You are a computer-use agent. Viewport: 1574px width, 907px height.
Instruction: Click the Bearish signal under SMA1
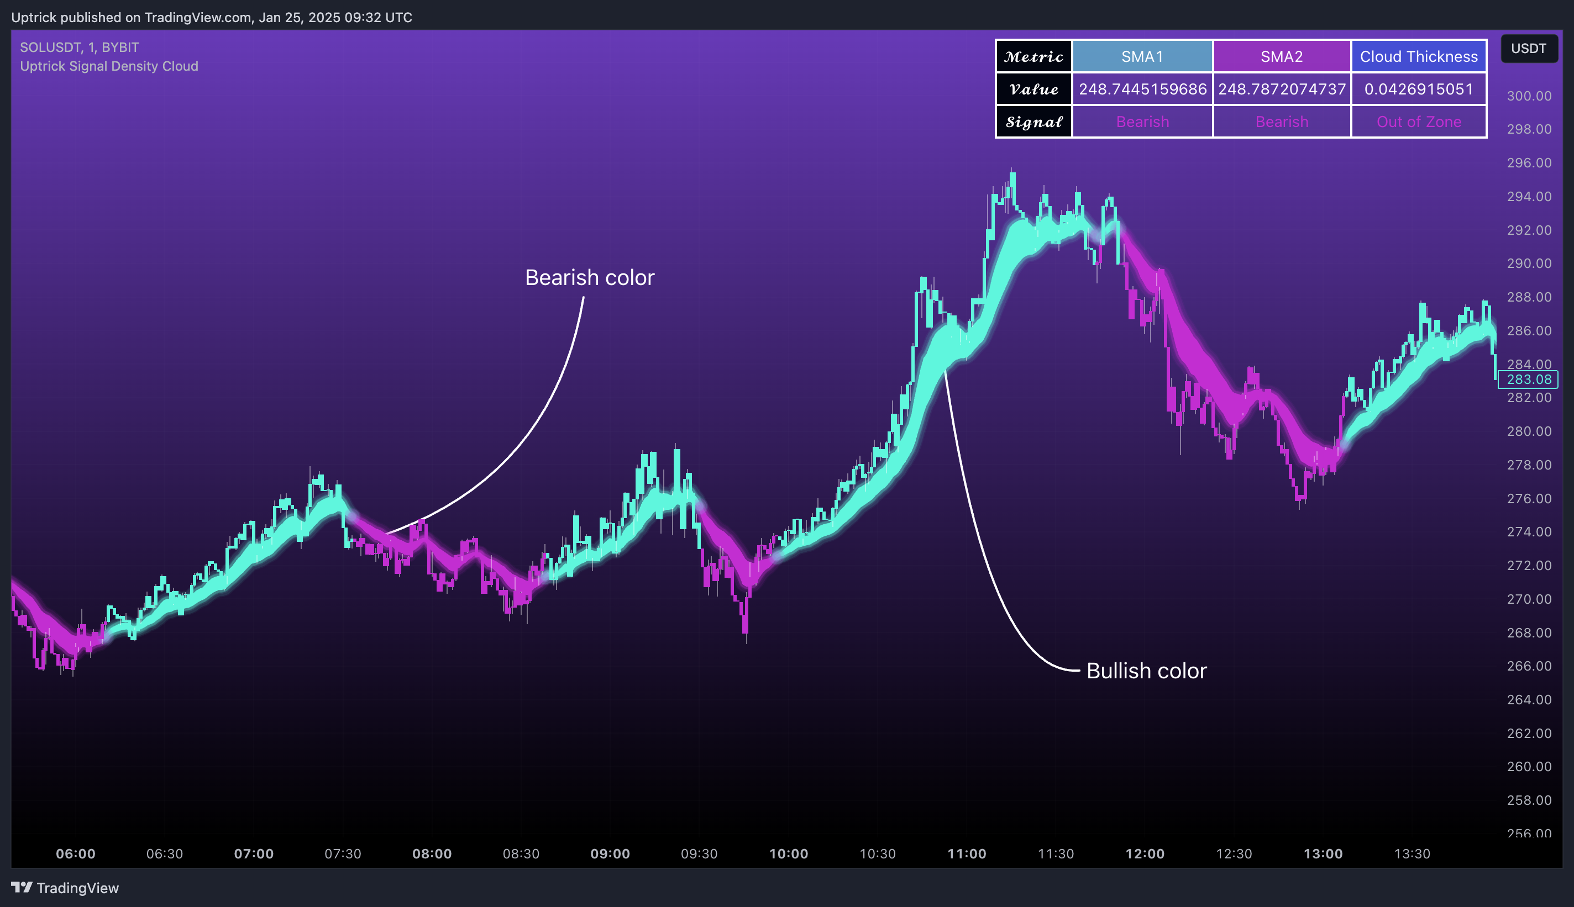pos(1142,122)
